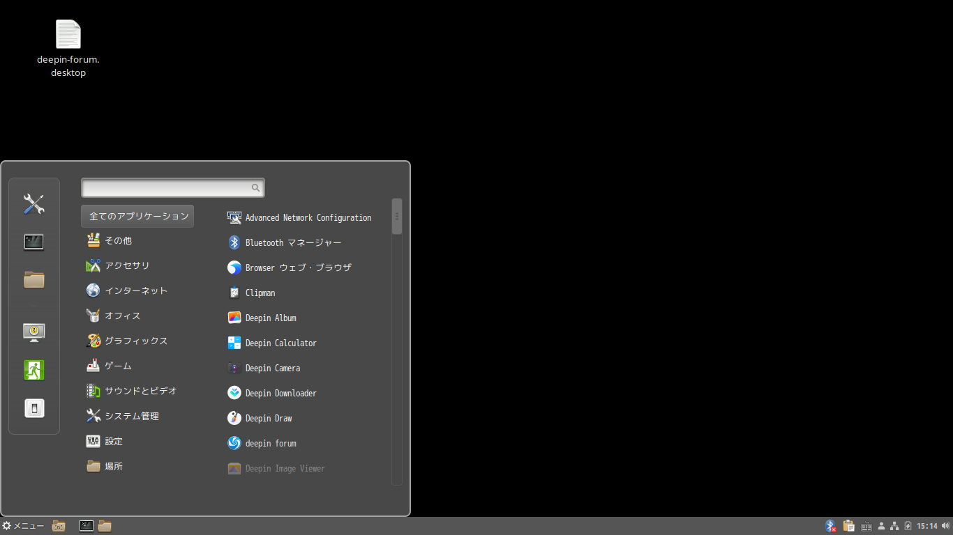Viewport: 953px width, 535px height.
Task: Click the volume speaker tray icon
Action: click(945, 526)
